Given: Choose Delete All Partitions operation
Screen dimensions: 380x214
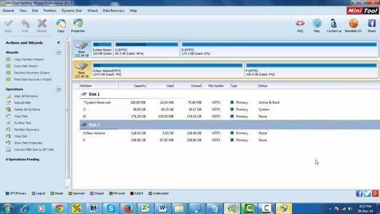Looking at the screenshot, I should (27, 109).
